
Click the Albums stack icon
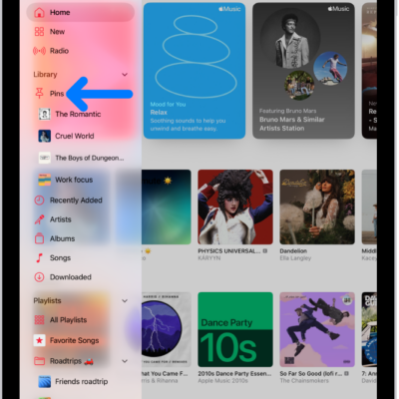(x=39, y=238)
